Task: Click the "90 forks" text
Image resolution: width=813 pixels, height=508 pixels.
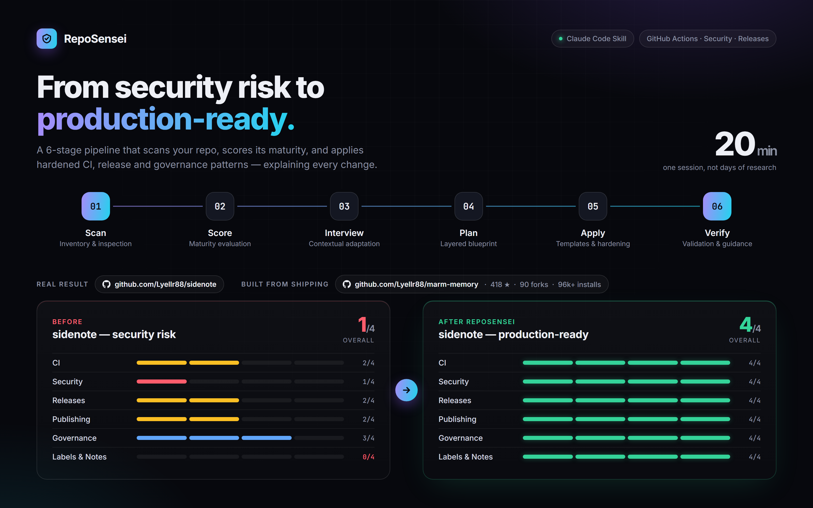Action: 534,284
